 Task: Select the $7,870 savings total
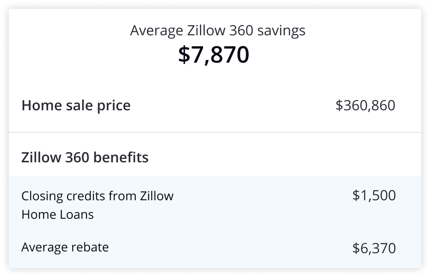coord(214,54)
